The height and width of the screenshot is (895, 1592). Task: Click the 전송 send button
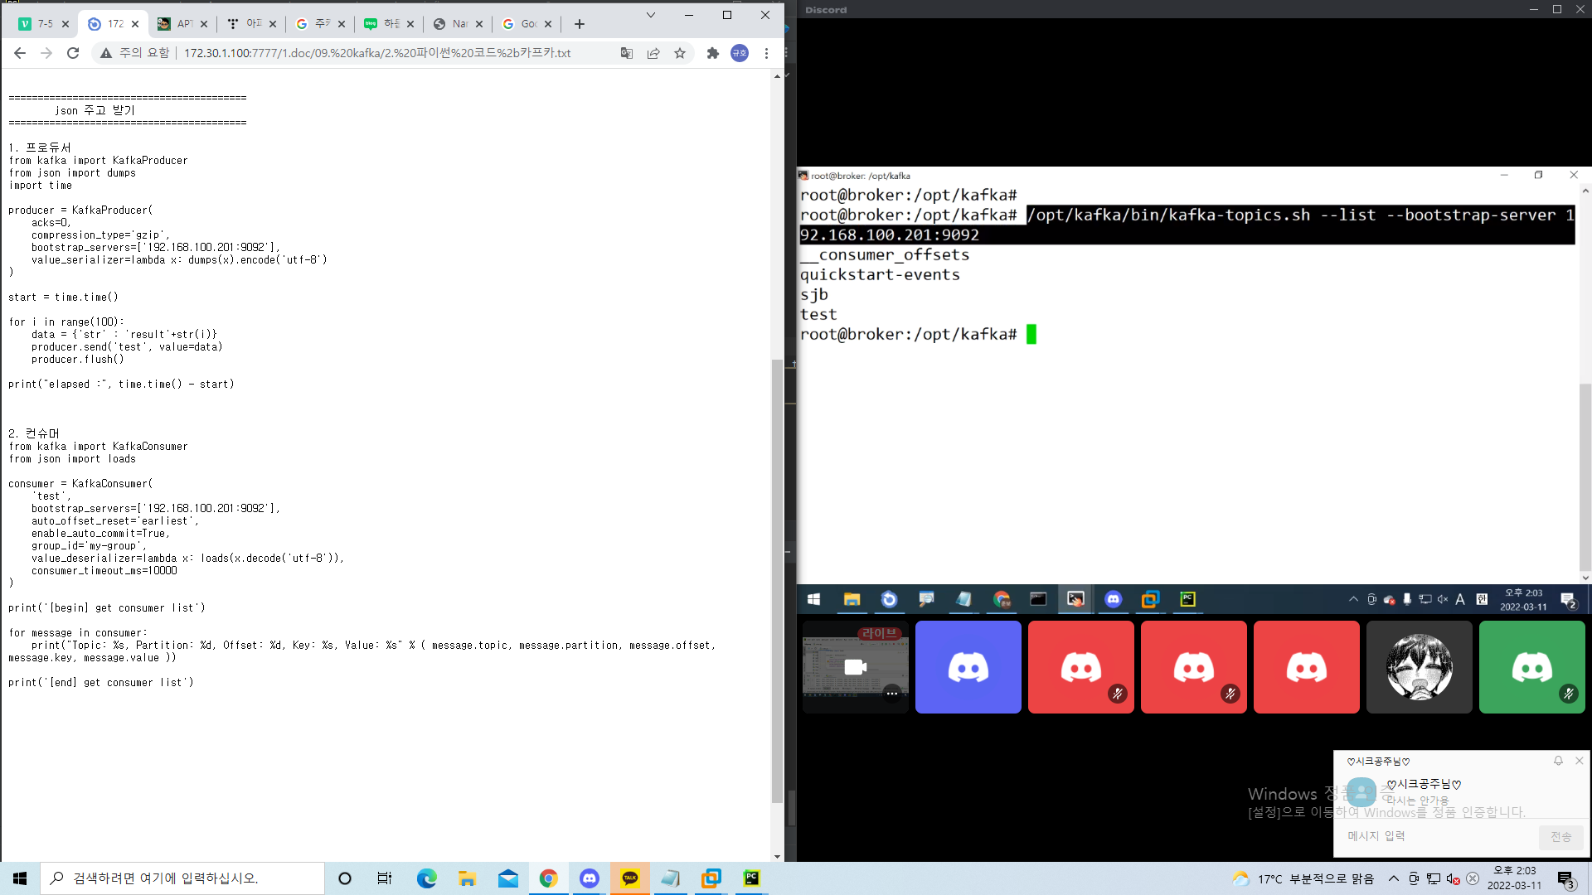(1560, 837)
